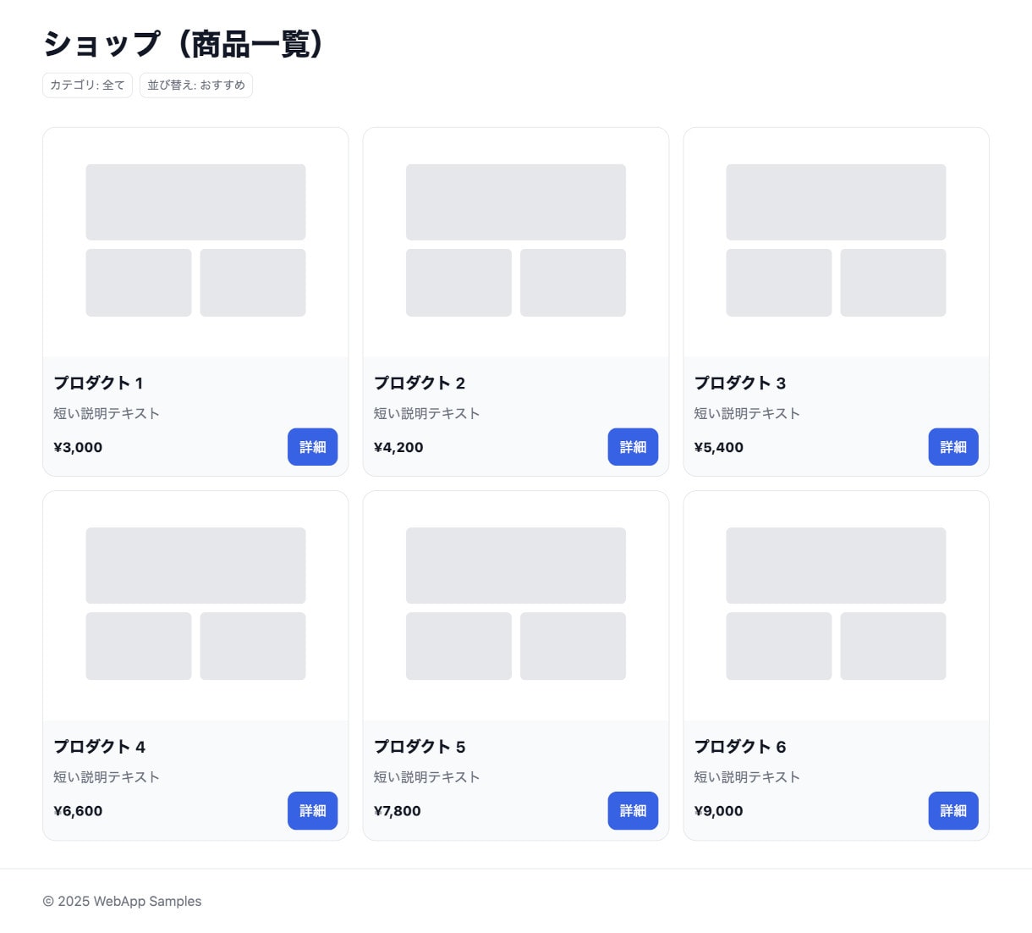
Task: Click 詳細 button for プロダクト 5
Action: [633, 810]
